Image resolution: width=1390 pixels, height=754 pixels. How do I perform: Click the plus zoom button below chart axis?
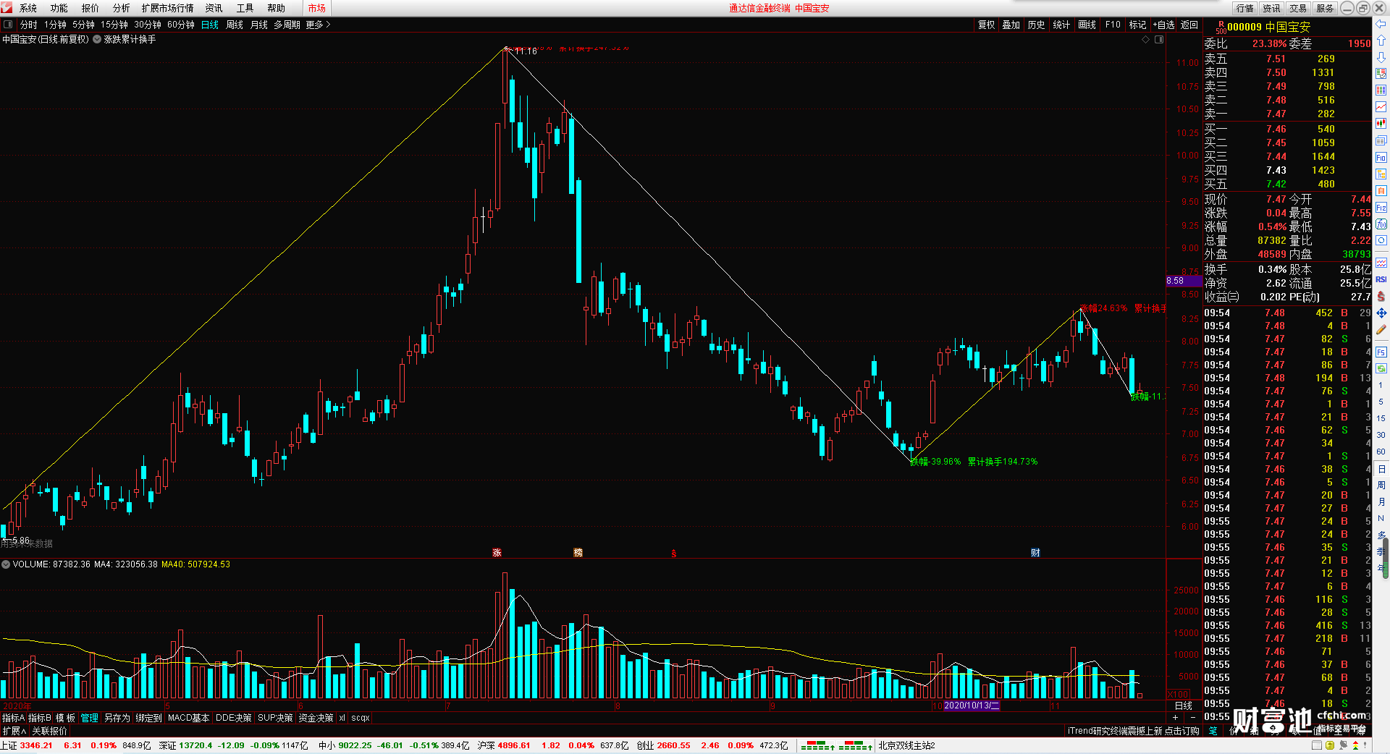point(1176,717)
